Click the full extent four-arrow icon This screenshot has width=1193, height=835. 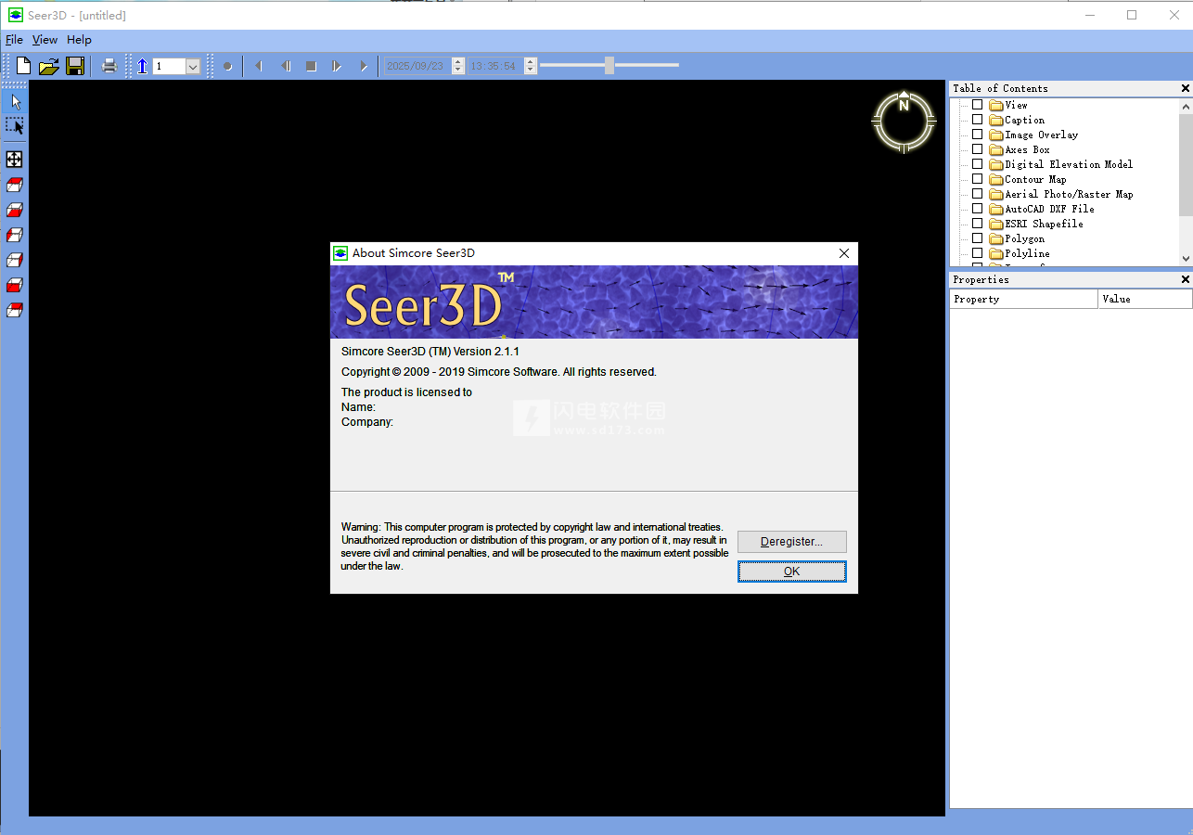click(x=15, y=160)
